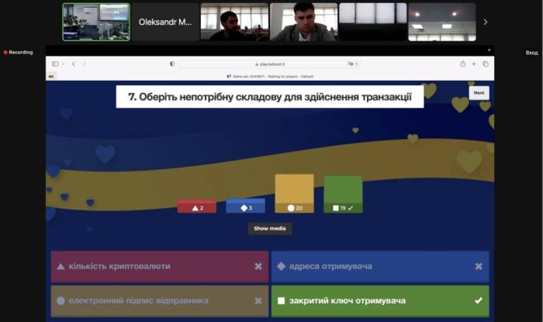Select the Kahoot 'Waiting for players' tab

[x=270, y=76]
